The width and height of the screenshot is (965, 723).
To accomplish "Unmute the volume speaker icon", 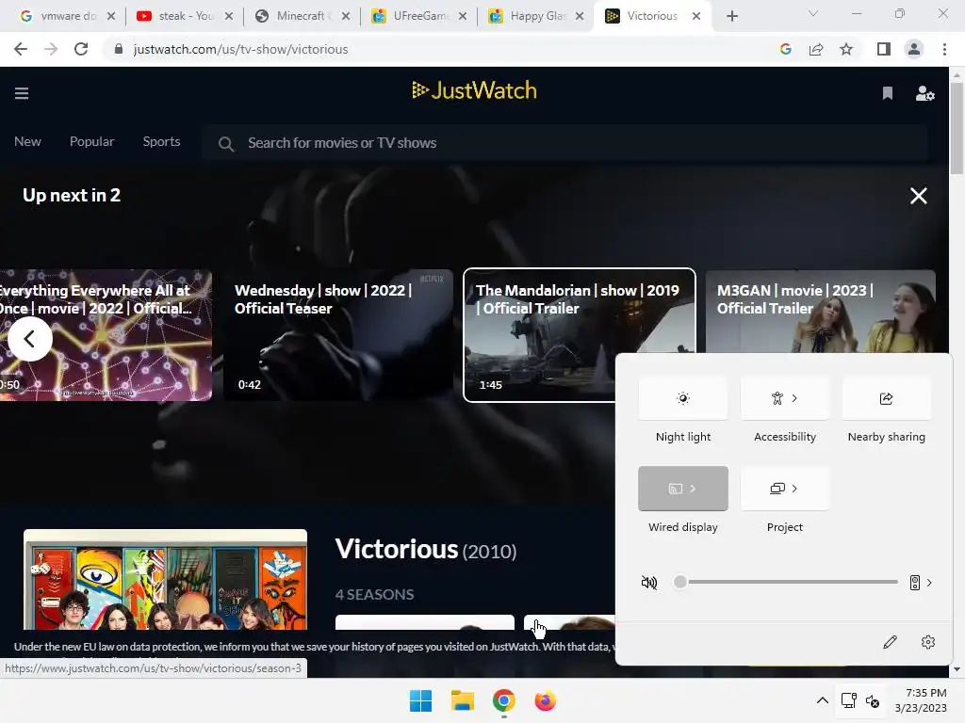I will click(x=648, y=582).
